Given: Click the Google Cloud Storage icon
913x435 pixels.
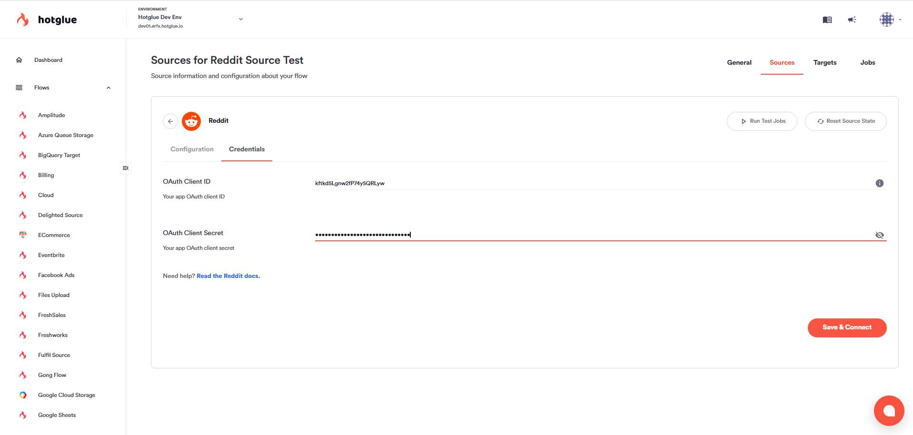Looking at the screenshot, I should click(x=23, y=395).
